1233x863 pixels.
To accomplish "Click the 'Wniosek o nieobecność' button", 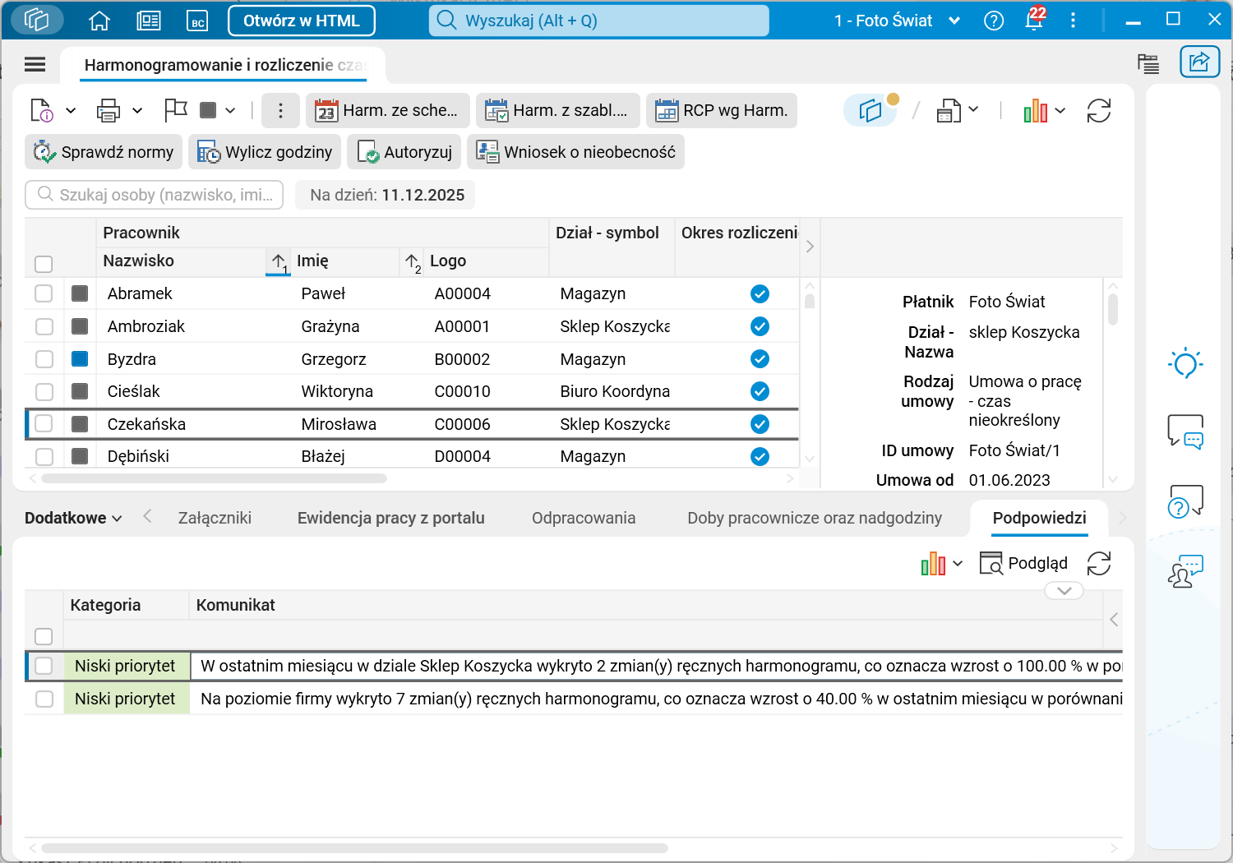I will pos(576,152).
